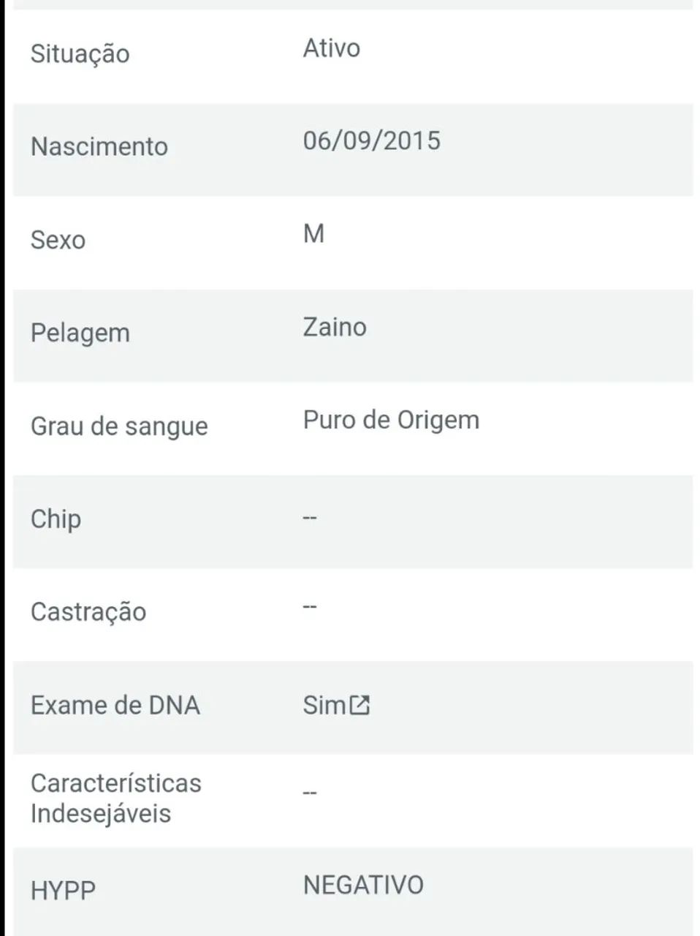The image size is (700, 936).
Task: Select the "Exame de DNA" label
Action: pos(115,705)
